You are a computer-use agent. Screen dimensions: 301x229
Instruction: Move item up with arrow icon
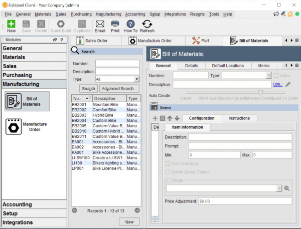click(x=170, y=118)
